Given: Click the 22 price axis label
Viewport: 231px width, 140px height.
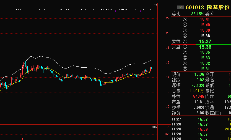Looking at the screenshot, I should point(168,18).
